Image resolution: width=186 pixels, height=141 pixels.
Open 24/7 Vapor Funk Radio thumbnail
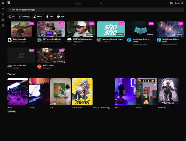[x=51, y=29]
